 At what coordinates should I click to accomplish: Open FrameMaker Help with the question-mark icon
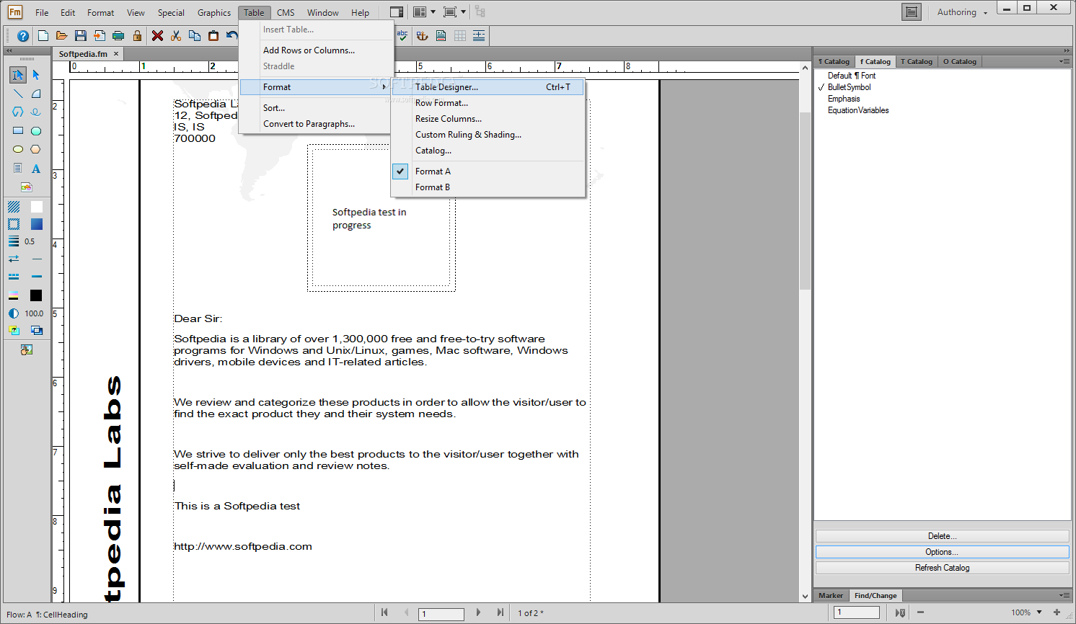point(23,36)
